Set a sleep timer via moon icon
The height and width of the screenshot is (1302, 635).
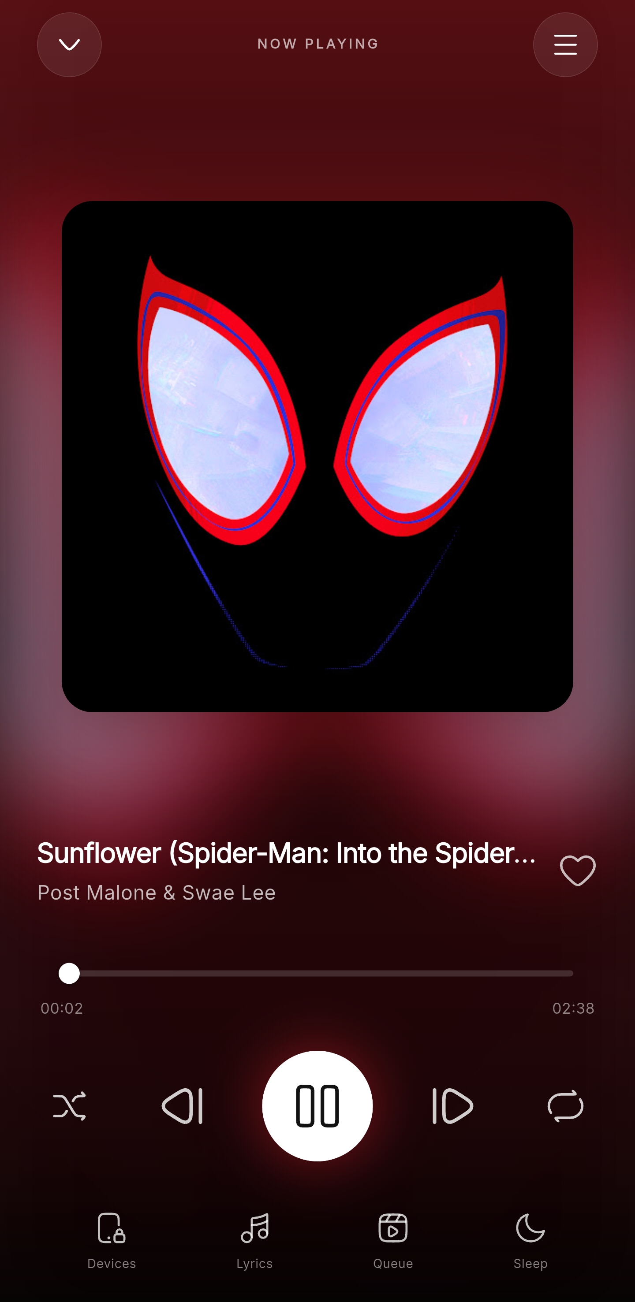[530, 1228]
